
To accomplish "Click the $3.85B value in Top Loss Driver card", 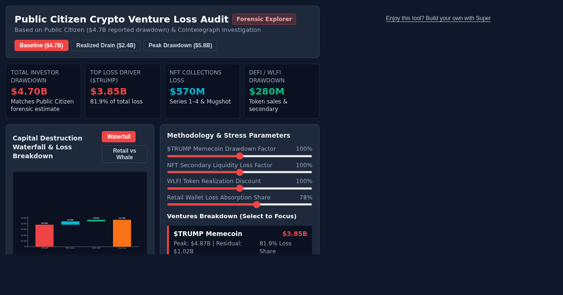I will tap(108, 91).
